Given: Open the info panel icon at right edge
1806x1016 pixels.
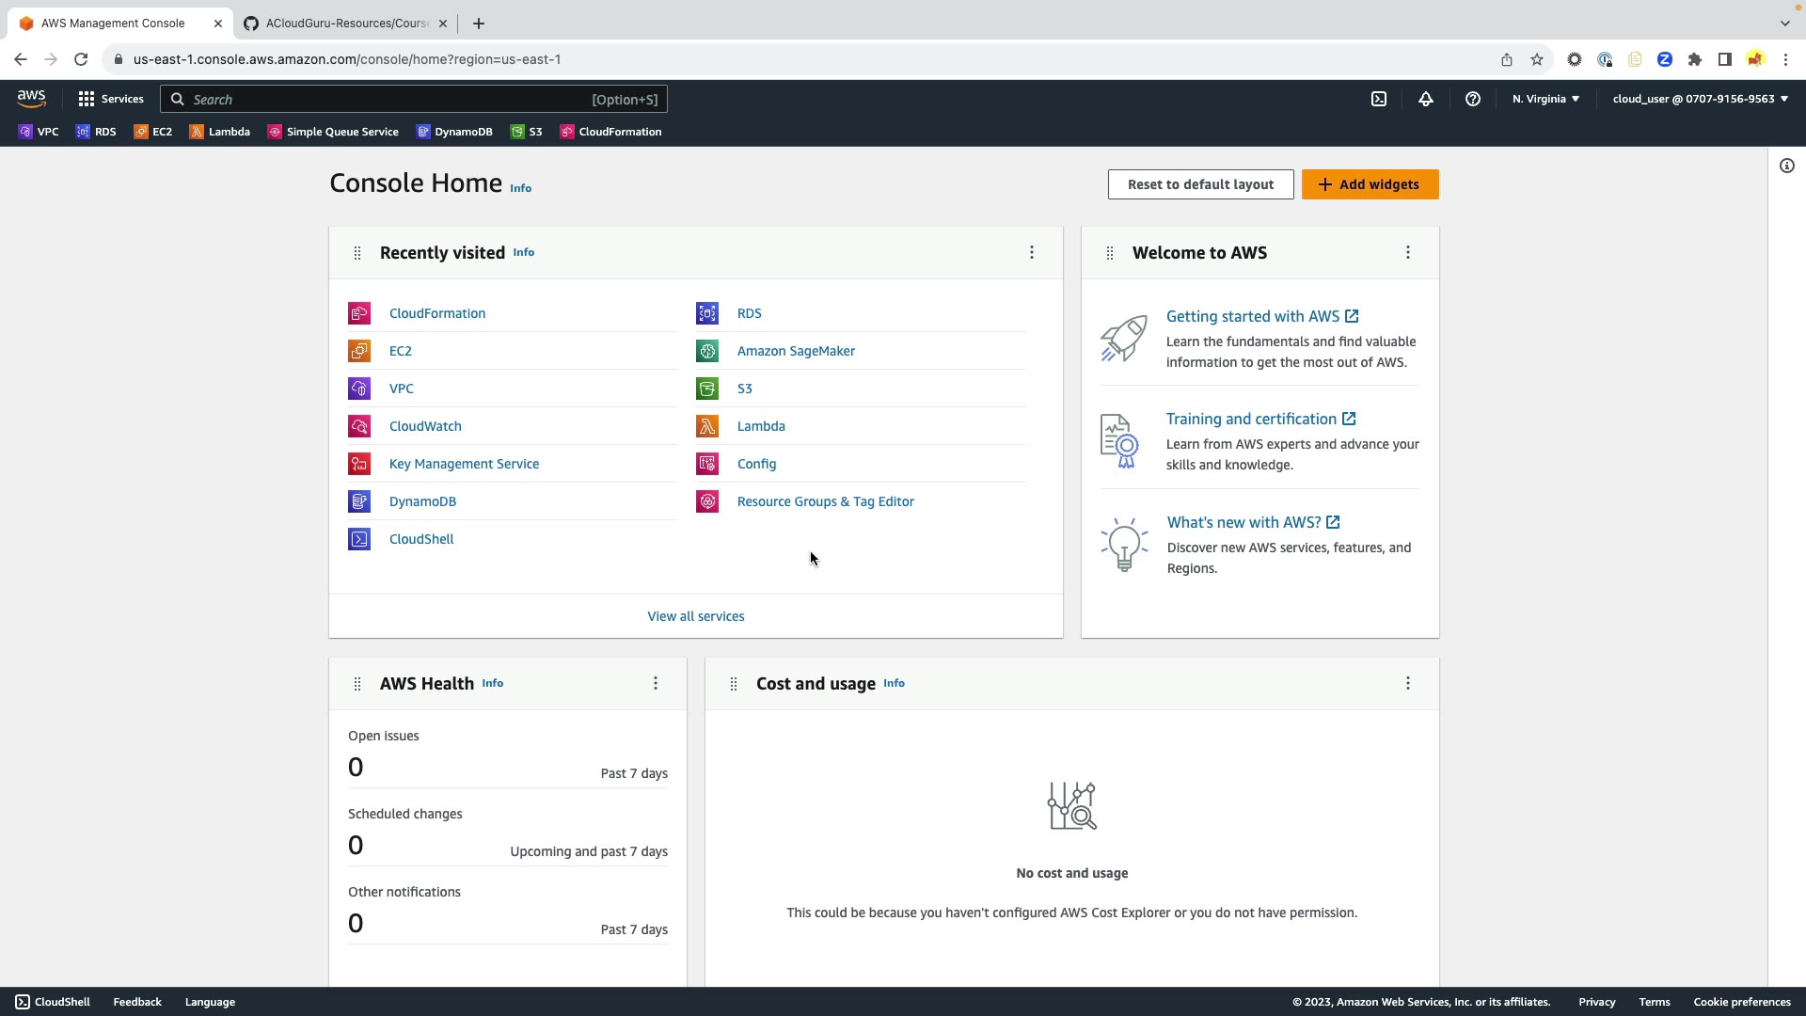Looking at the screenshot, I should (x=1787, y=167).
